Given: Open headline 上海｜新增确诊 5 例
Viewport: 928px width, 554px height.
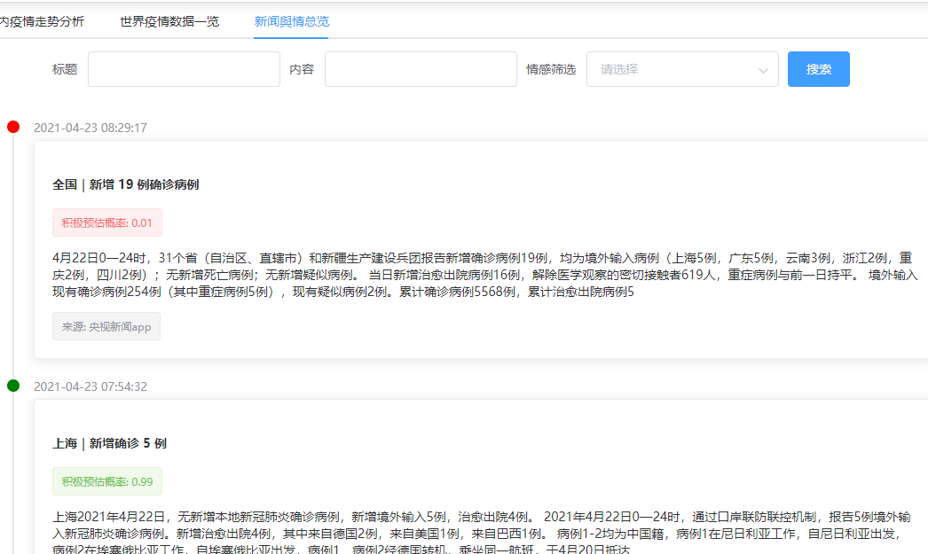Looking at the screenshot, I should (109, 443).
